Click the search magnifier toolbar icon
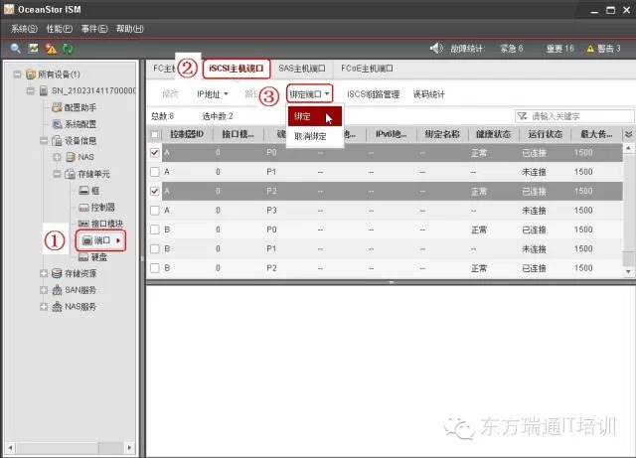The width and height of the screenshot is (636, 458). tap(16, 49)
